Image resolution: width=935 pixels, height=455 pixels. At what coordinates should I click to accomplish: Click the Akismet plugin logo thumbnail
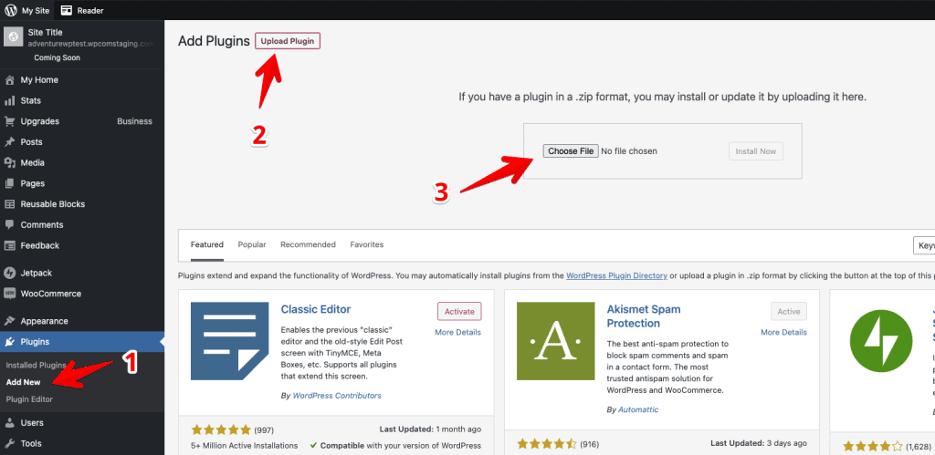pyautogui.click(x=556, y=341)
